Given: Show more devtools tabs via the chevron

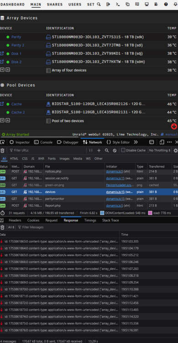Looking at the screenshot, I should tap(136, 142).
